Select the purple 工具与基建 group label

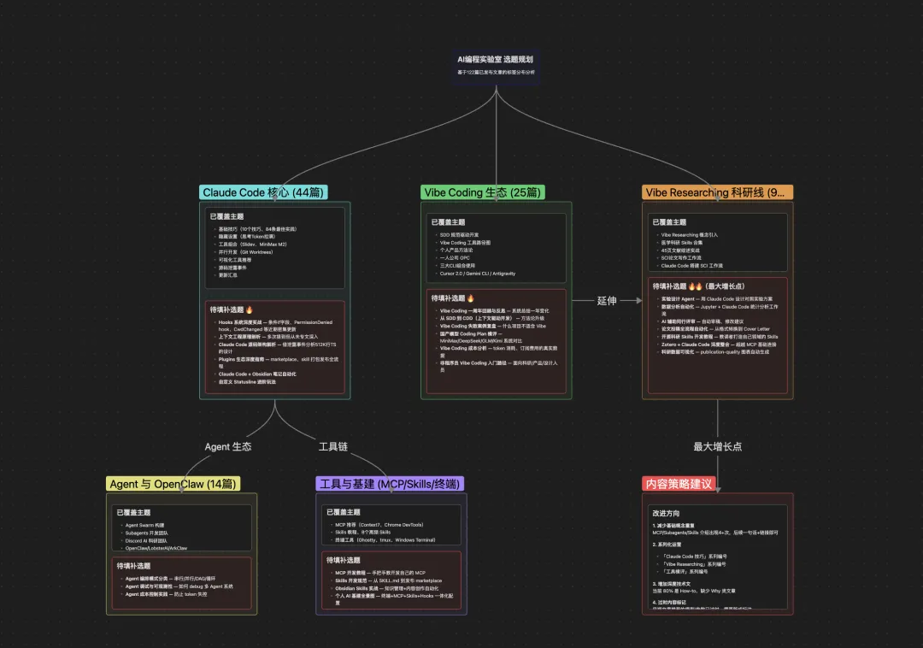(391, 484)
